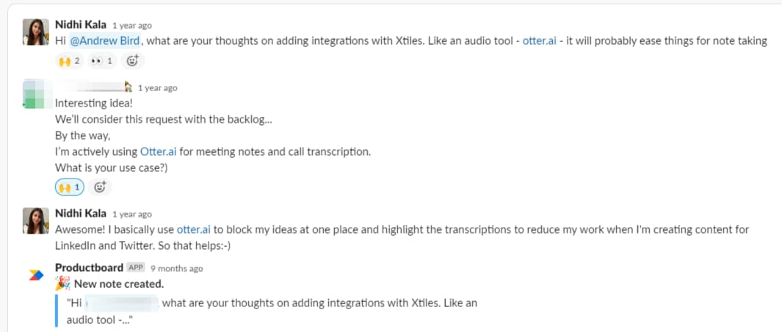Click the house status emoji beside blurred name
Screen dimensions: 782x332
click(x=128, y=87)
